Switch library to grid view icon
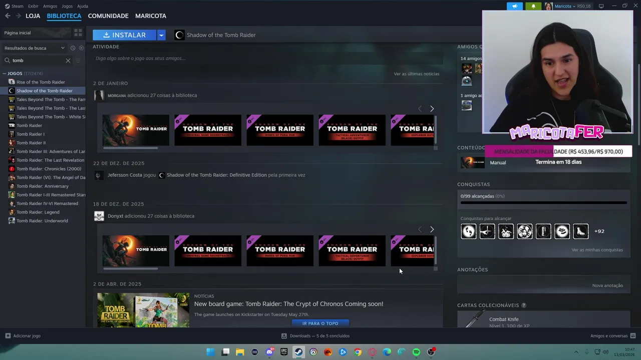This screenshot has width=641, height=360. [78, 32]
